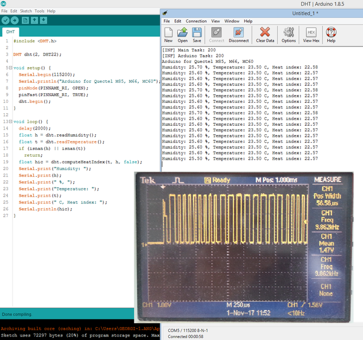
Task: Collapse the void loop() code fold
Action: coord(10,122)
